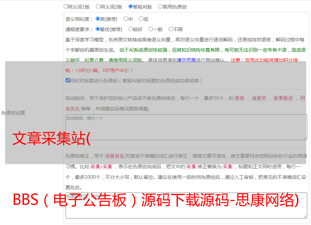Select the 同义词1版 radio option
This screenshot has height=225, width=311.
click(x=66, y=6)
